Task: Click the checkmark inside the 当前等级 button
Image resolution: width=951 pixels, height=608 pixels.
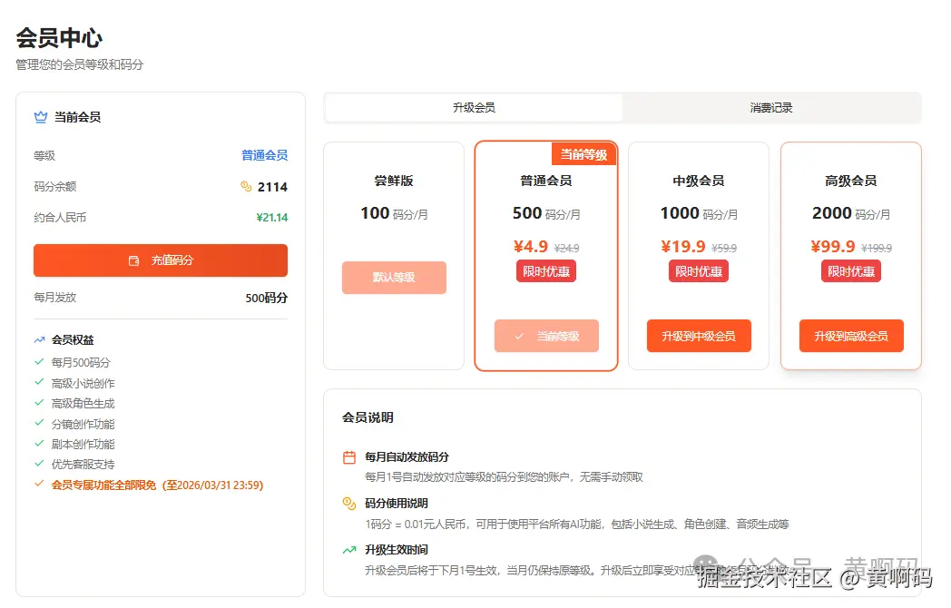Action: pyautogui.click(x=519, y=336)
